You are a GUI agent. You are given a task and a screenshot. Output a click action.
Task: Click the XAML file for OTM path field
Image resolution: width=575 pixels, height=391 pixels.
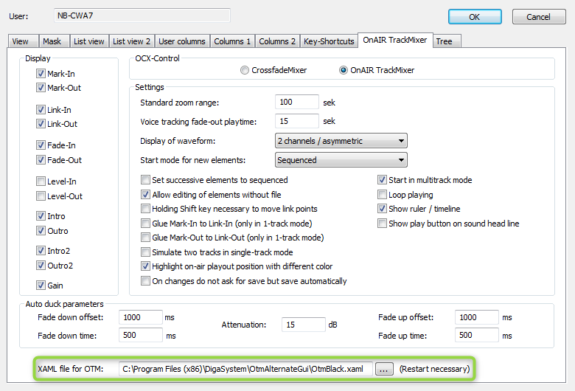(245, 369)
